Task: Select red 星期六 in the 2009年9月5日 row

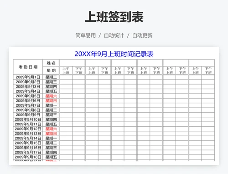Action: click(x=51, y=96)
